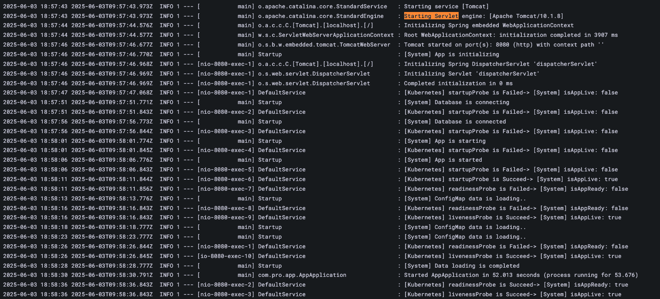
Task: Click "Initializing Spring embedded WebApplicationContext" message
Action: click(x=489, y=25)
